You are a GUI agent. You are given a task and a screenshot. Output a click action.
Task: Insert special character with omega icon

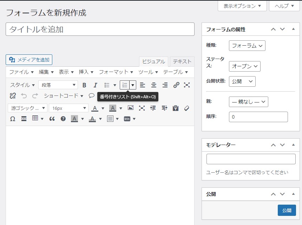[13, 119]
